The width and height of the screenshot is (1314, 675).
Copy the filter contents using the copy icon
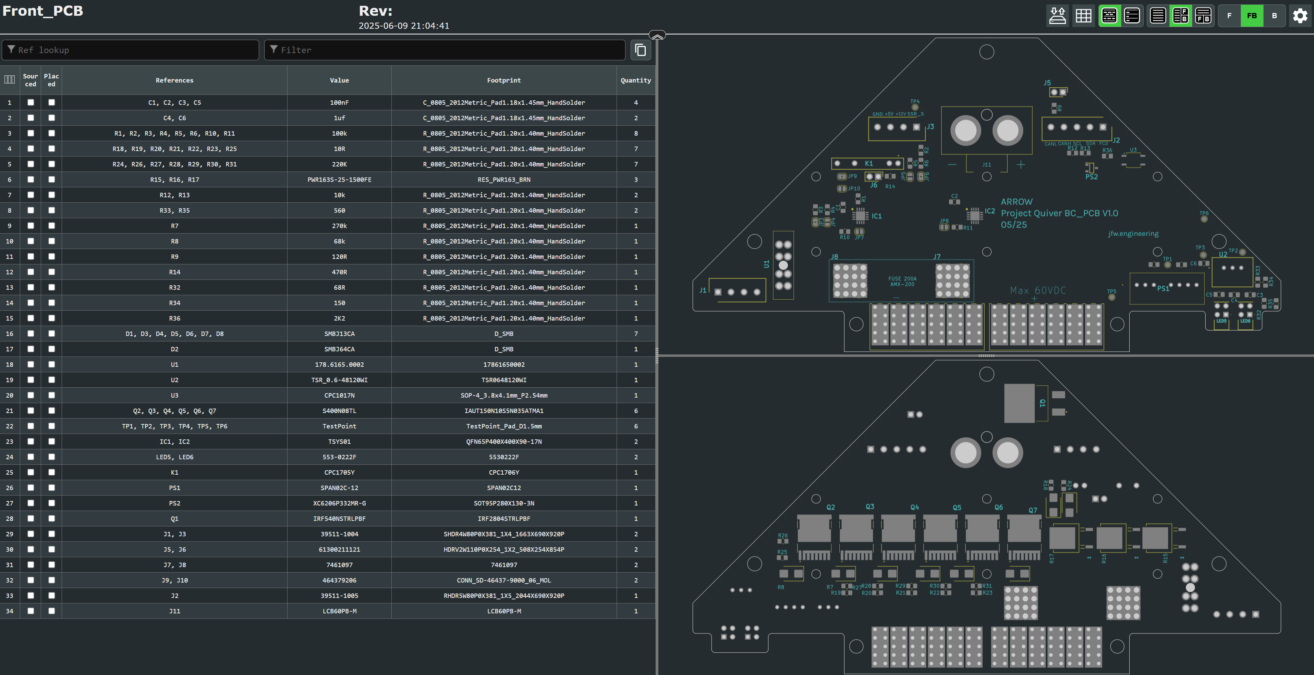pos(640,49)
